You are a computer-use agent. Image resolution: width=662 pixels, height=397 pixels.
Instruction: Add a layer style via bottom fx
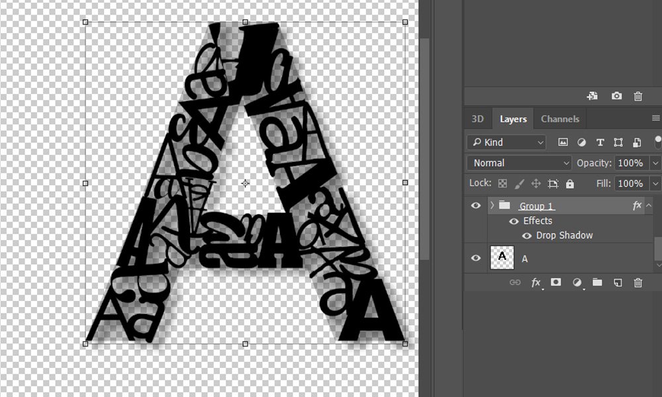point(536,283)
